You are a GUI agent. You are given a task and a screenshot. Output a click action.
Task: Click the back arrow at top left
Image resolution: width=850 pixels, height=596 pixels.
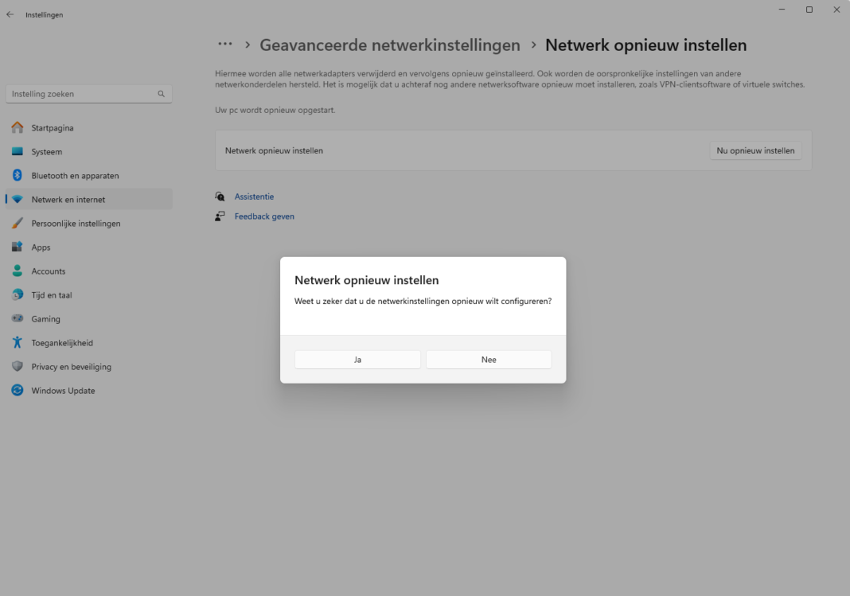tap(9, 14)
